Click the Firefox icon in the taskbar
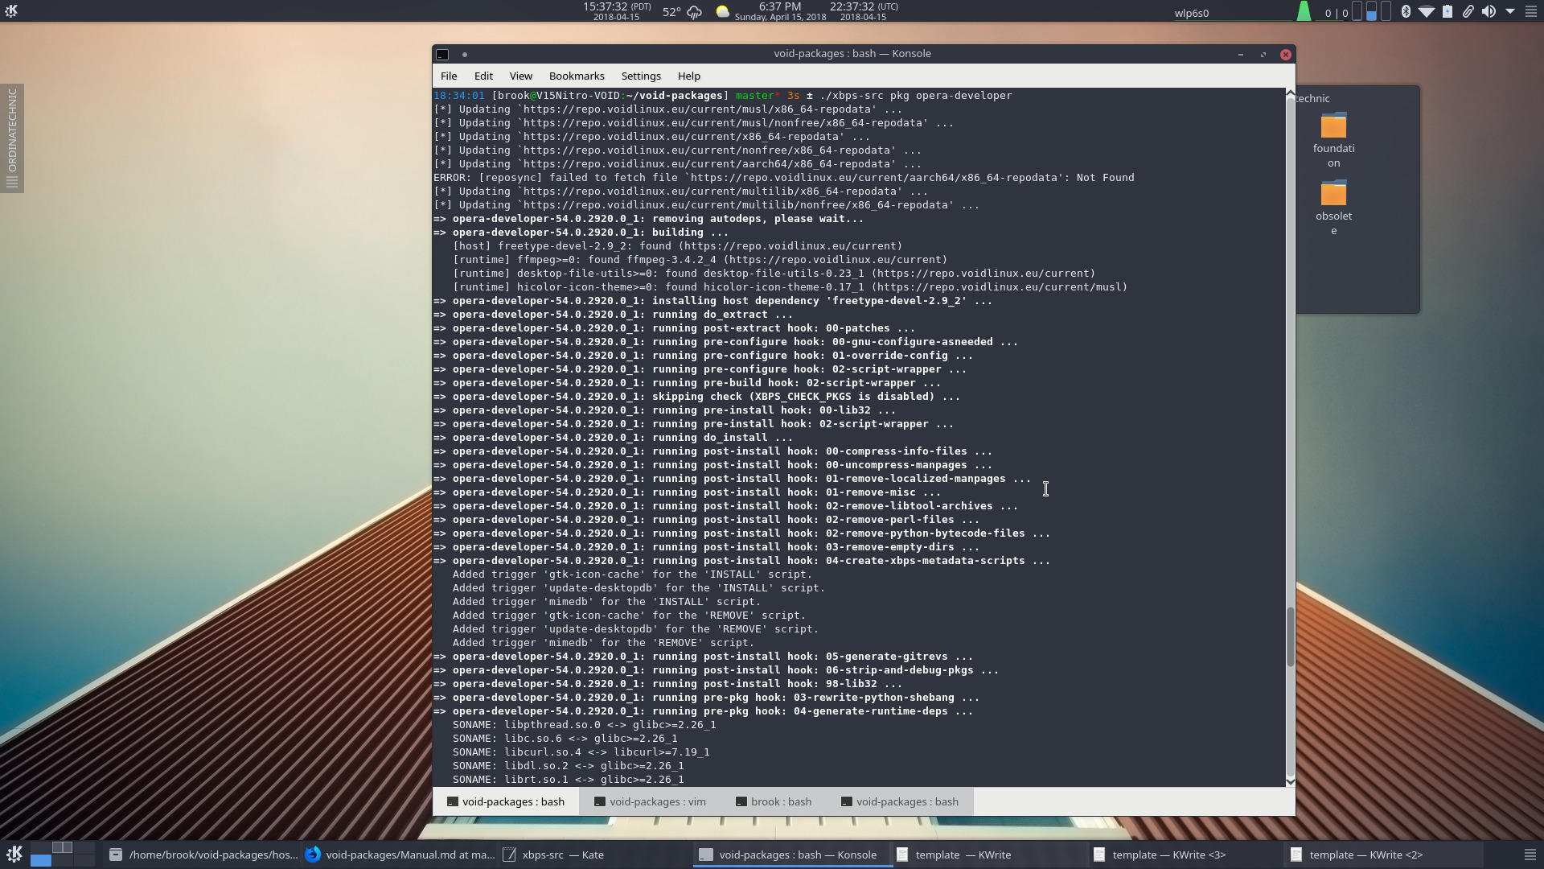The image size is (1544, 869). (x=313, y=855)
